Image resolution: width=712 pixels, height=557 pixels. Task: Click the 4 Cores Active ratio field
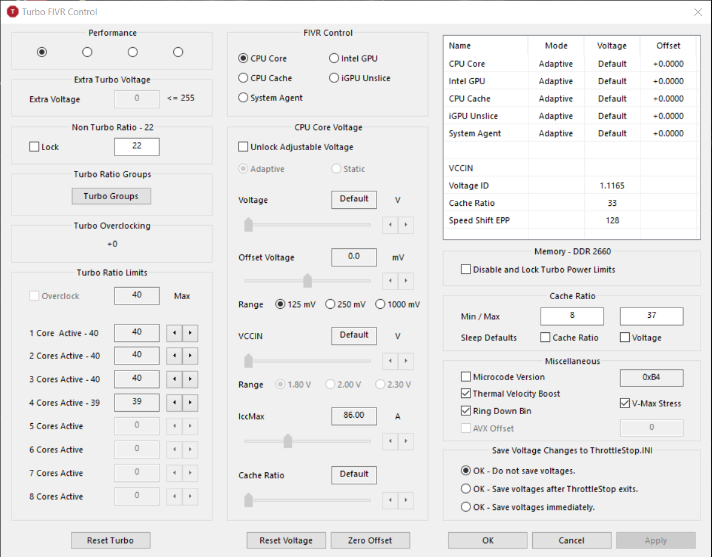[137, 402]
